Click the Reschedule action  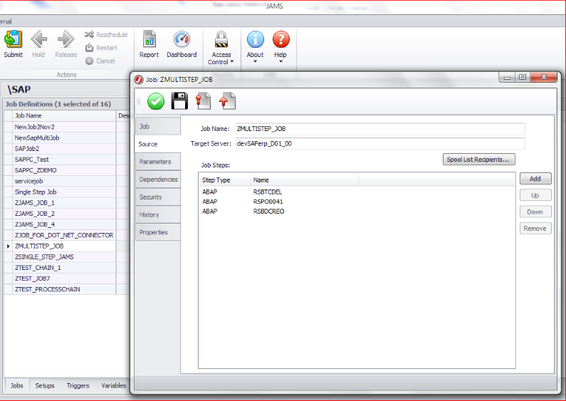106,35
